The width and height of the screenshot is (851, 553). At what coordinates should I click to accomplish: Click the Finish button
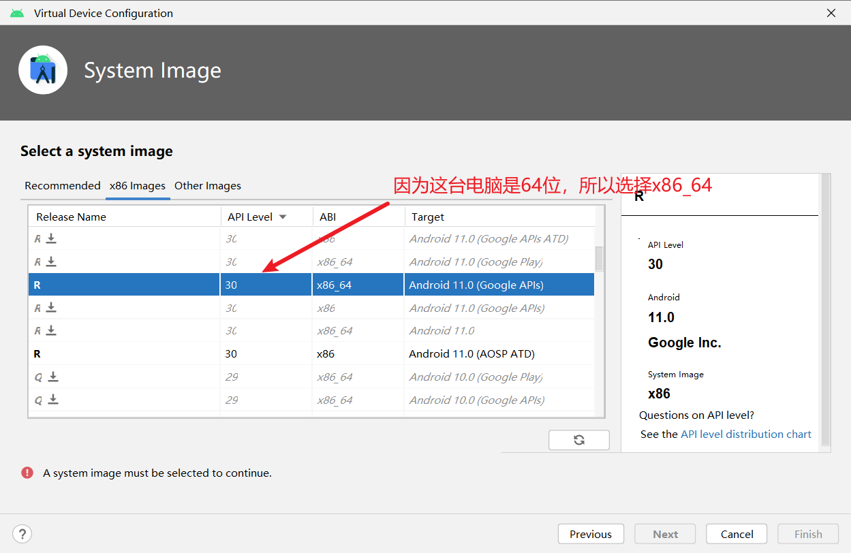[x=808, y=534]
